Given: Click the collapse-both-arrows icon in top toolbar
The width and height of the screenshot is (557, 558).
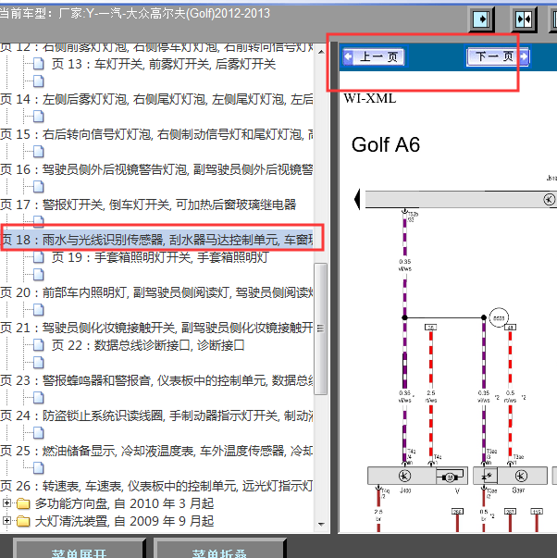Looking at the screenshot, I should click(x=524, y=19).
